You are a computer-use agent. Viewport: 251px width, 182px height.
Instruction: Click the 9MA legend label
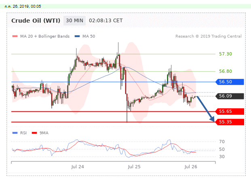pos(44,133)
